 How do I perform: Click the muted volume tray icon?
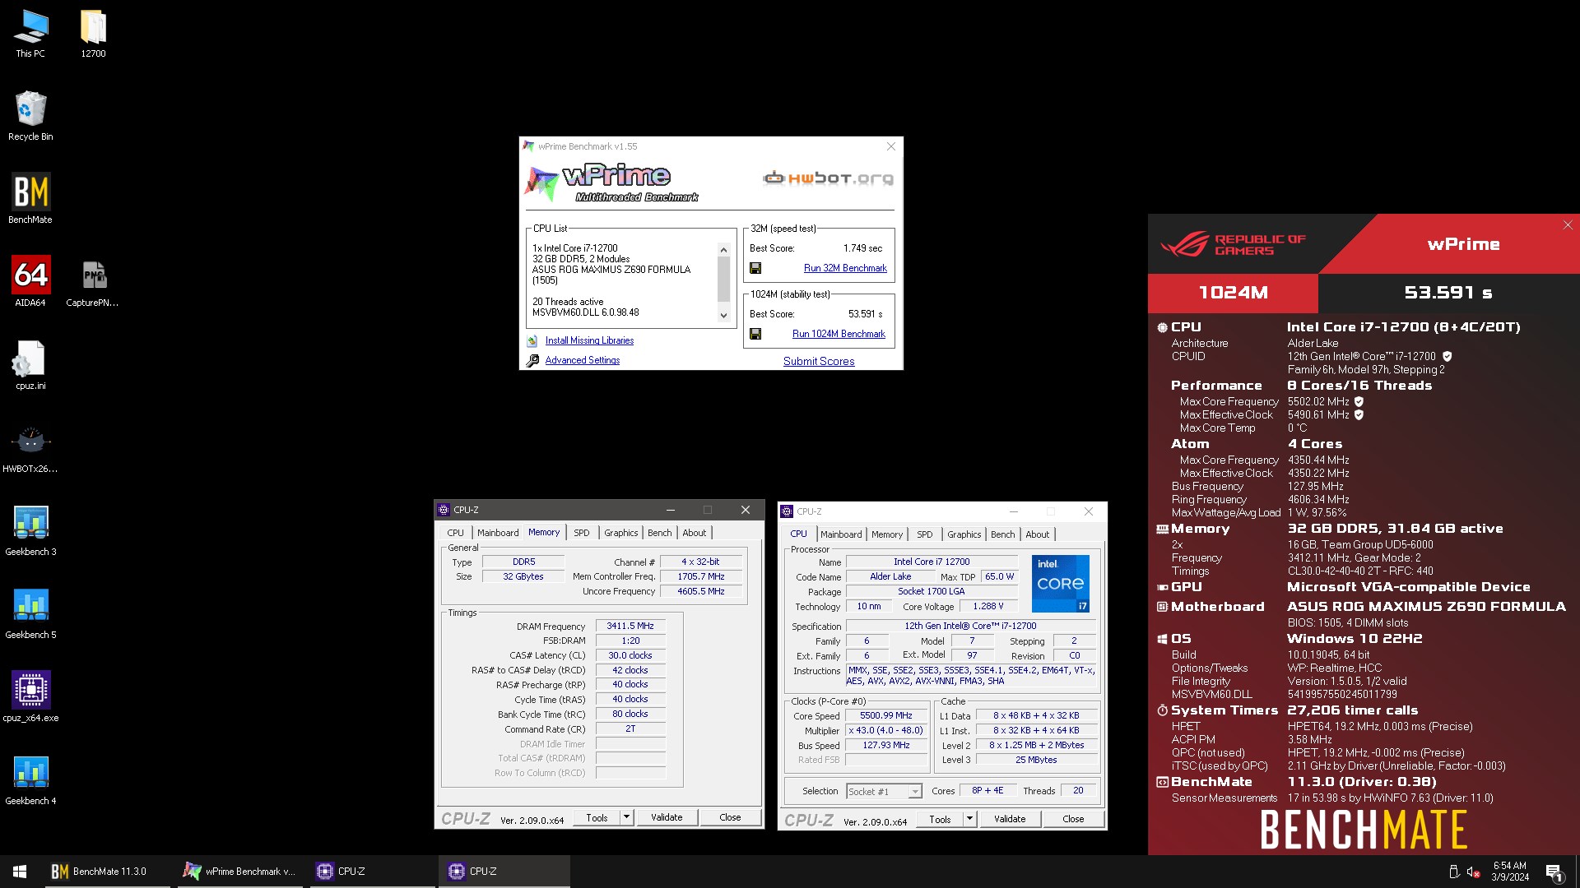[x=1474, y=872]
